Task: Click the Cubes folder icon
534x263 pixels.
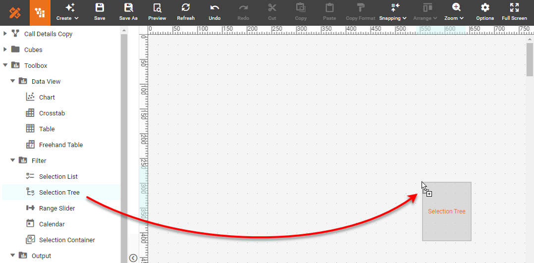Action: (15, 49)
